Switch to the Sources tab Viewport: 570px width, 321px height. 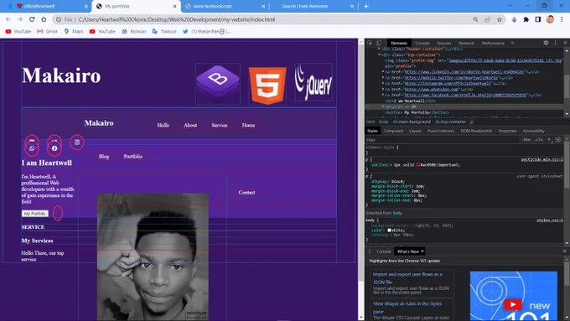[444, 43]
